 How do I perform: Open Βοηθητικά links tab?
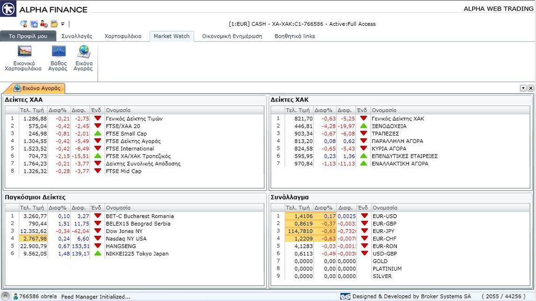pyautogui.click(x=295, y=36)
